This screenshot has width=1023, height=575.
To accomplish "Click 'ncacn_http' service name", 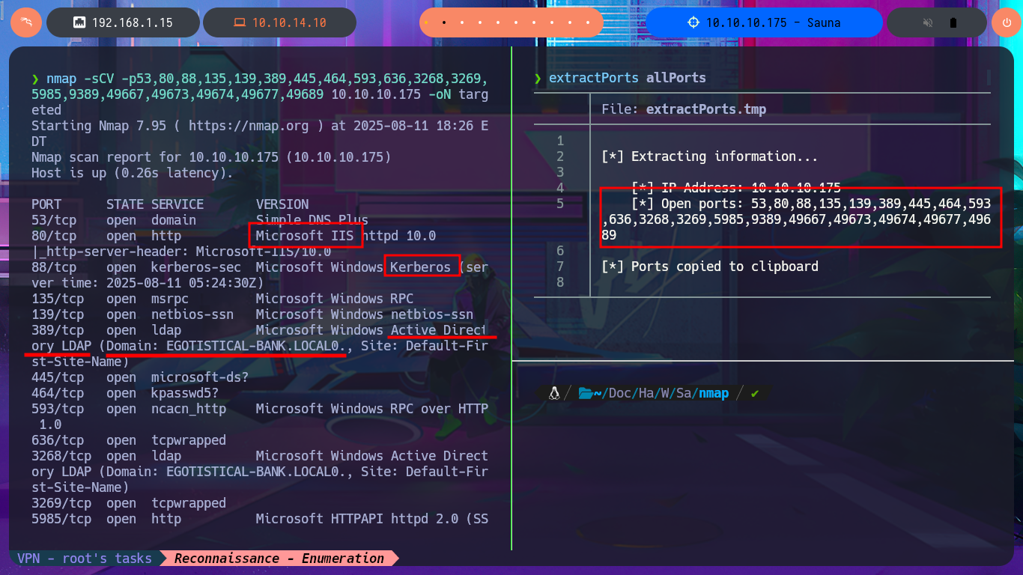I will (189, 409).
